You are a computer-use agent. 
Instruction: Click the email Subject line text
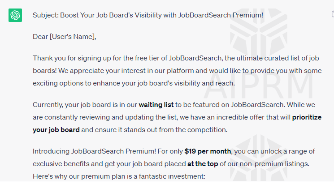(148, 15)
